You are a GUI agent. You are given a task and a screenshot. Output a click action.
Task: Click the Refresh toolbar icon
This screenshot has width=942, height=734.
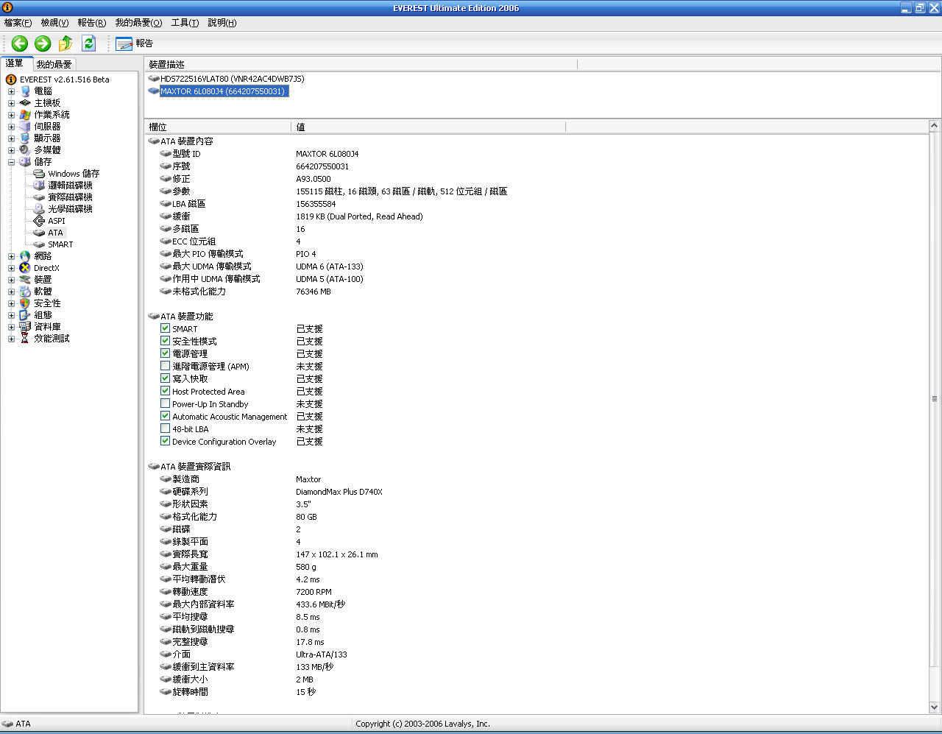(88, 43)
